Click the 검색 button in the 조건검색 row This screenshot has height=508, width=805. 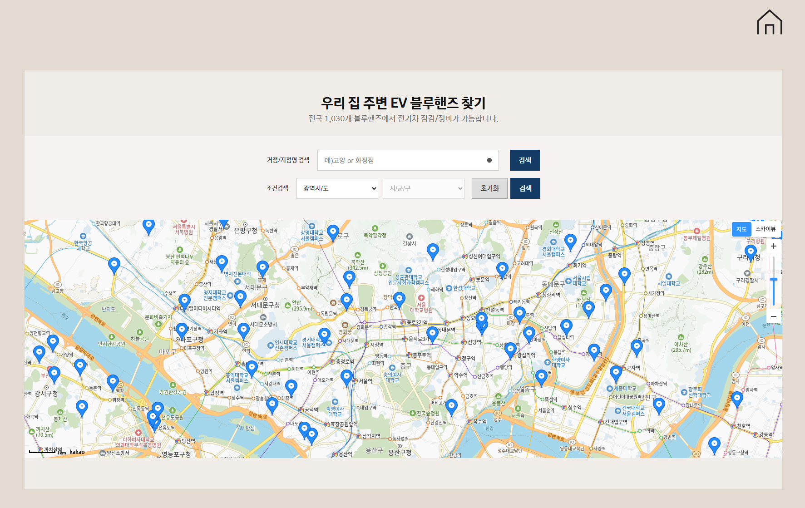(525, 188)
